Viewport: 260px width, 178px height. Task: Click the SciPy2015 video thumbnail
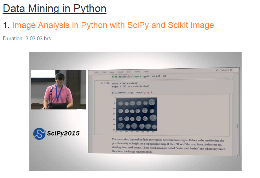tap(135, 111)
